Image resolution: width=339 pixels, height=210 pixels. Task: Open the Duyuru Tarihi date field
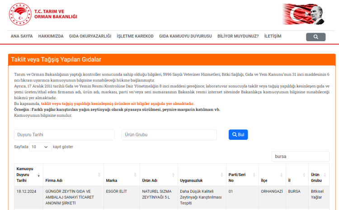(64, 135)
